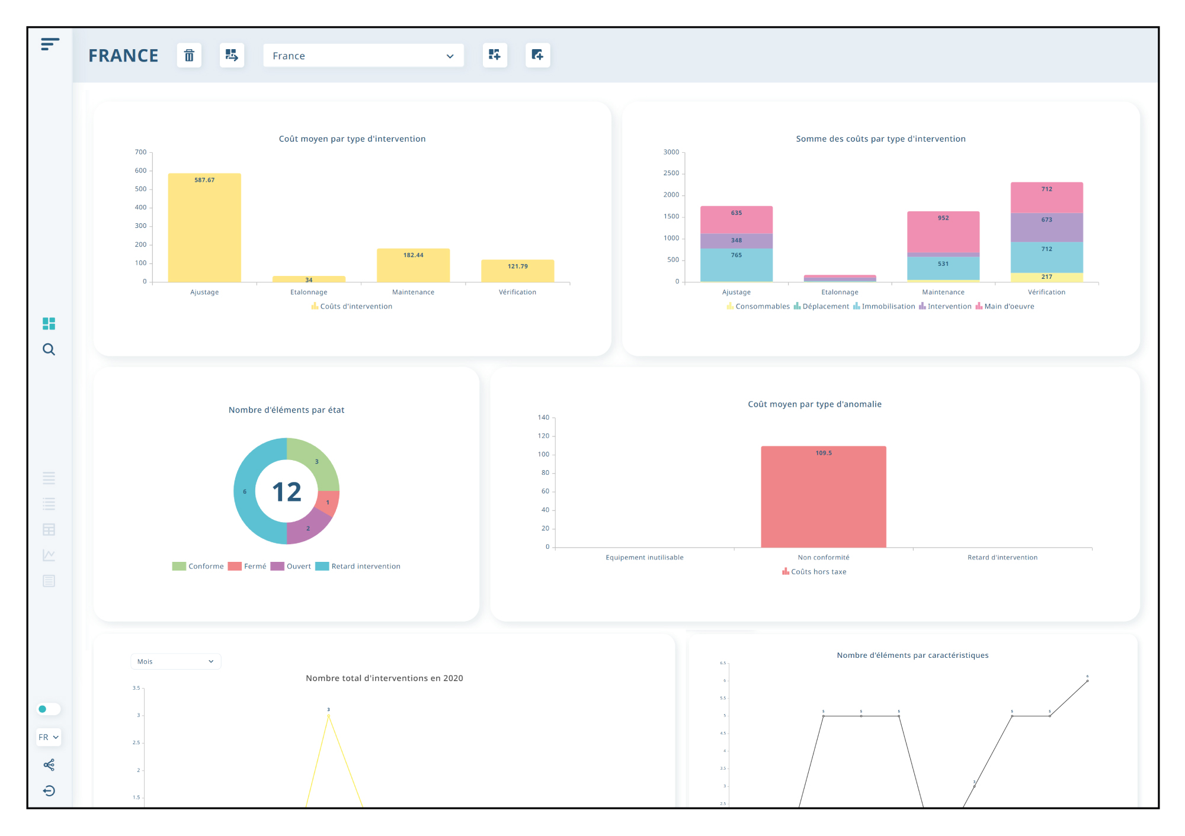
Task: Toggle the Intervention legend series
Action: [945, 306]
